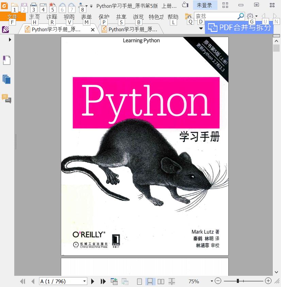281x287 pixels.
Task: Click the Redo icon in quick access toolbar
Action: click(x=72, y=5)
